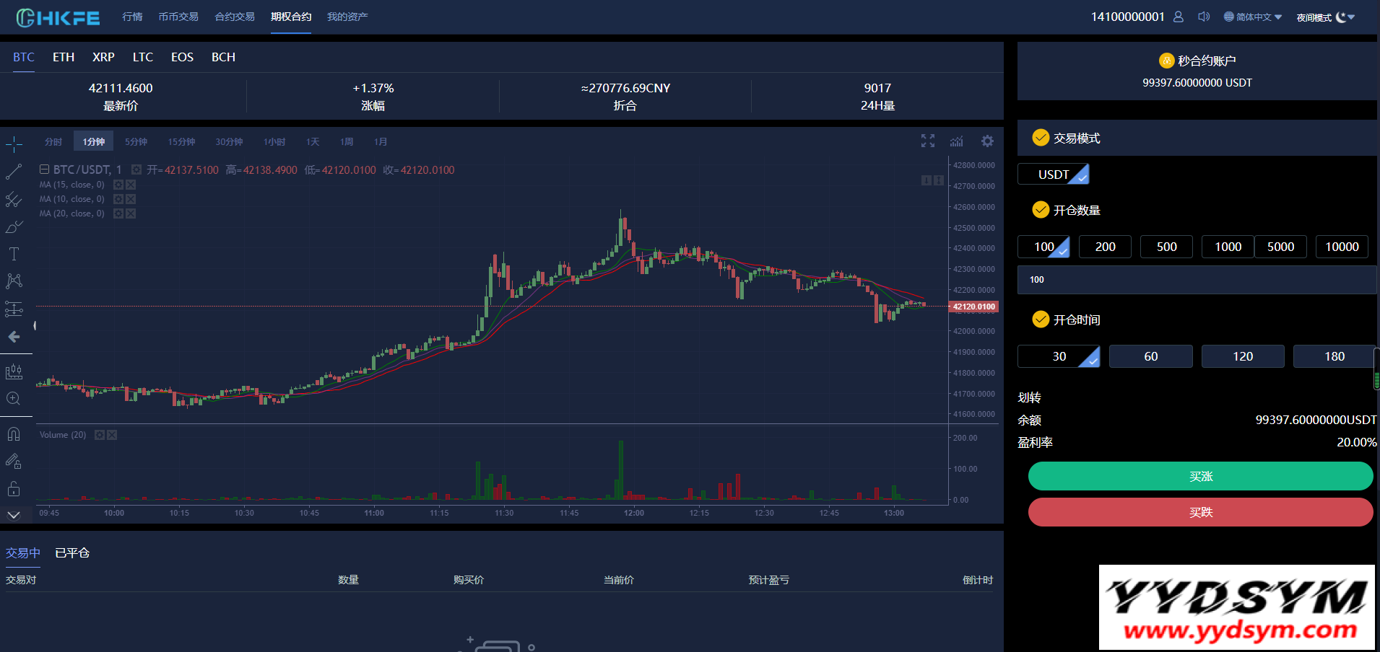The width and height of the screenshot is (1380, 652).
Task: Open chart fullscreen mode
Action: click(928, 141)
